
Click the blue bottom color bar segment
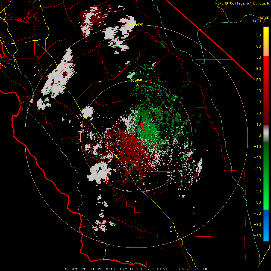pyautogui.click(x=266, y=225)
